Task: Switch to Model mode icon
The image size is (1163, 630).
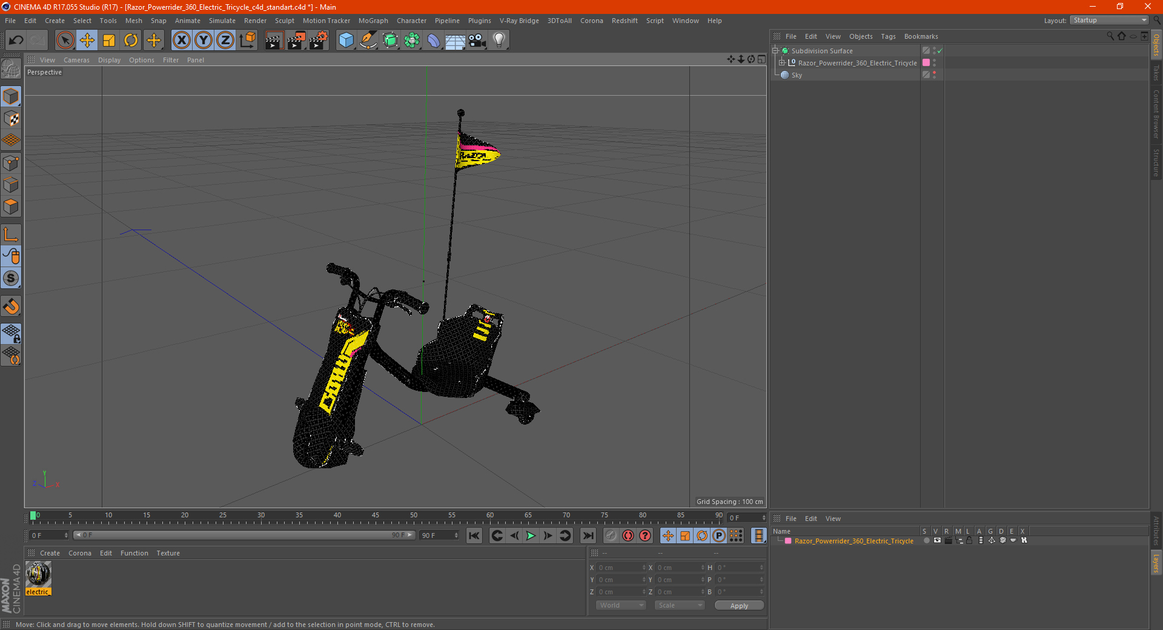Action: (11, 97)
